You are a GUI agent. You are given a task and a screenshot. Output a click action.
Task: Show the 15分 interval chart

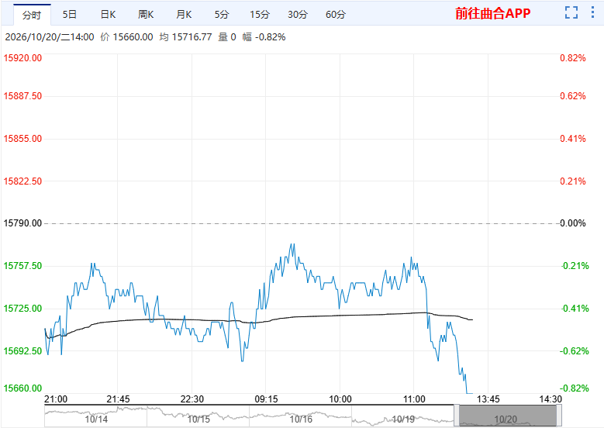pyautogui.click(x=260, y=15)
